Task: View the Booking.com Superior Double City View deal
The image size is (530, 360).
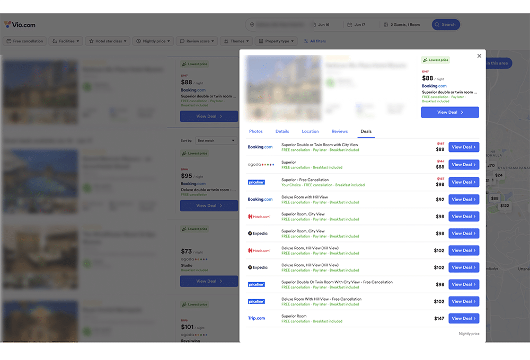Action: [463, 147]
